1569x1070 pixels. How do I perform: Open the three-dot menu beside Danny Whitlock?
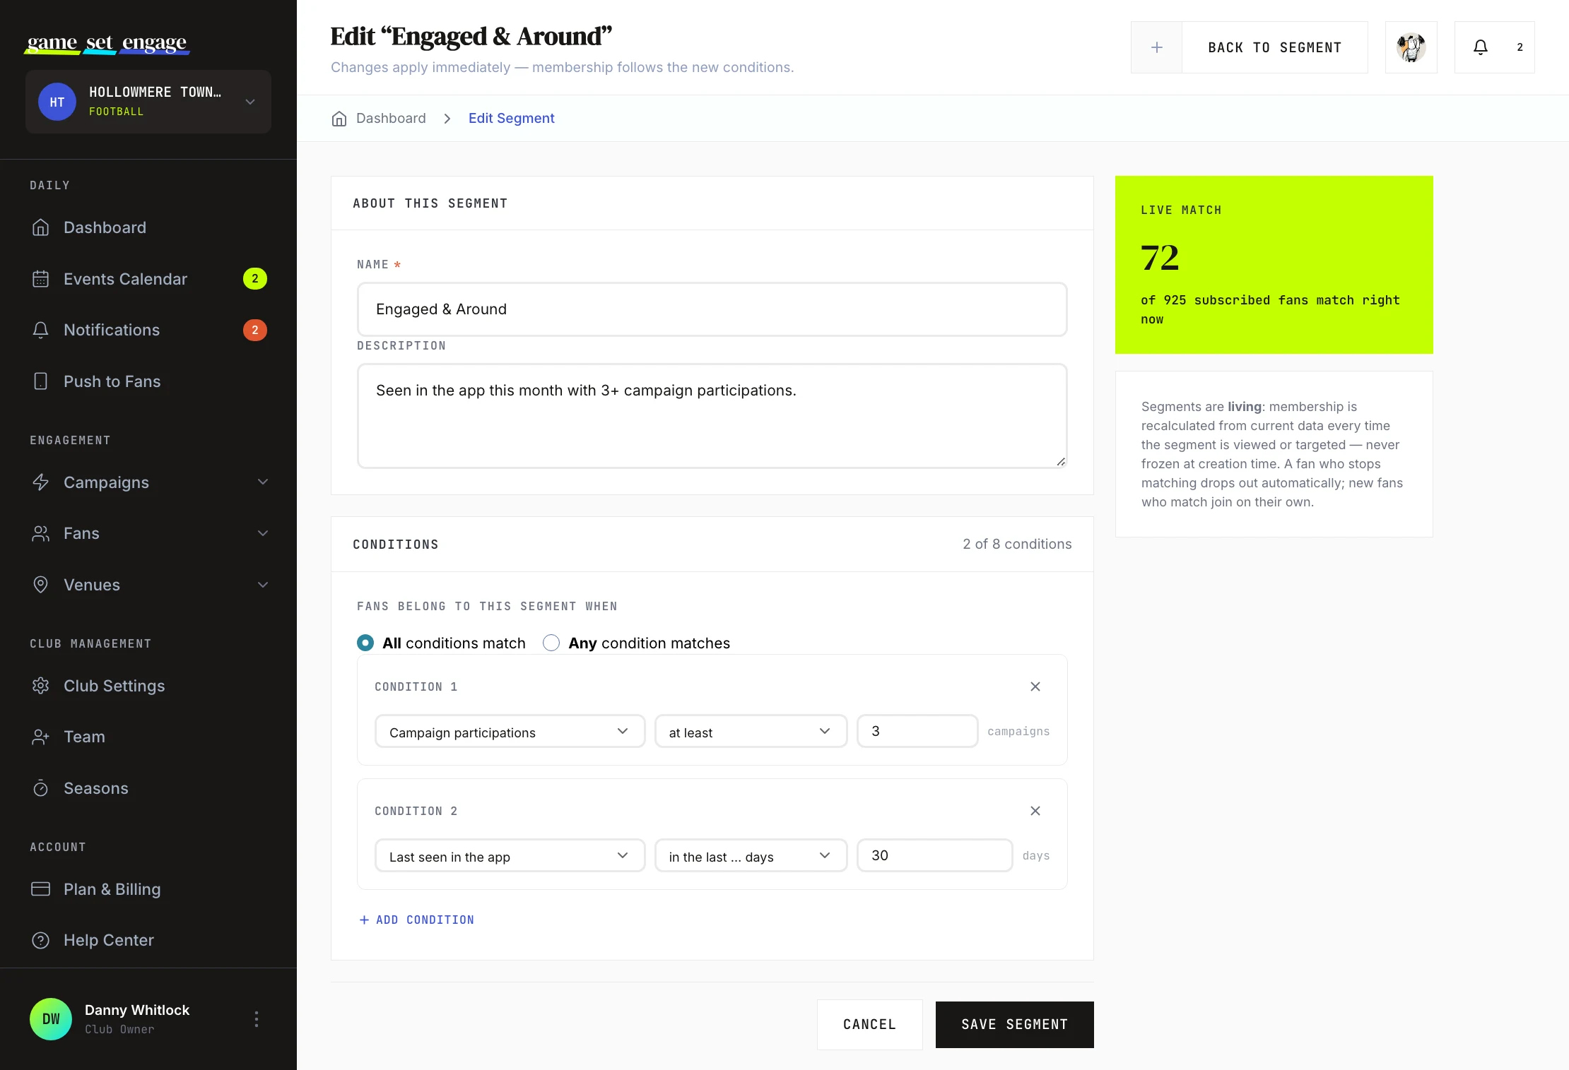coord(256,1018)
